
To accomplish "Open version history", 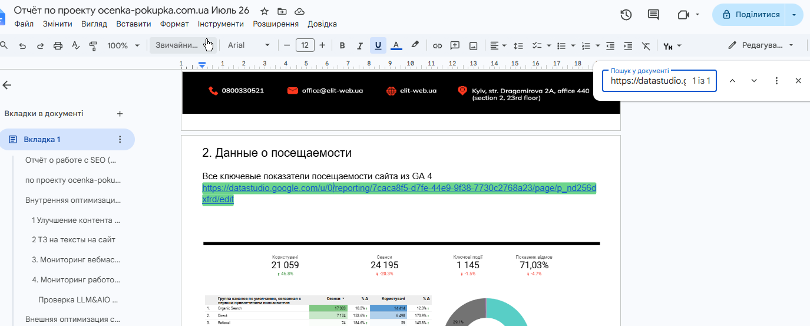I will coord(626,15).
